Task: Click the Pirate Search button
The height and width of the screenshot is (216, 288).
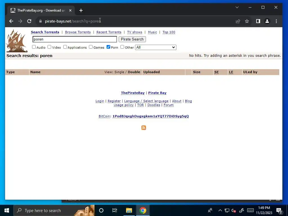Action: pyautogui.click(x=132, y=39)
